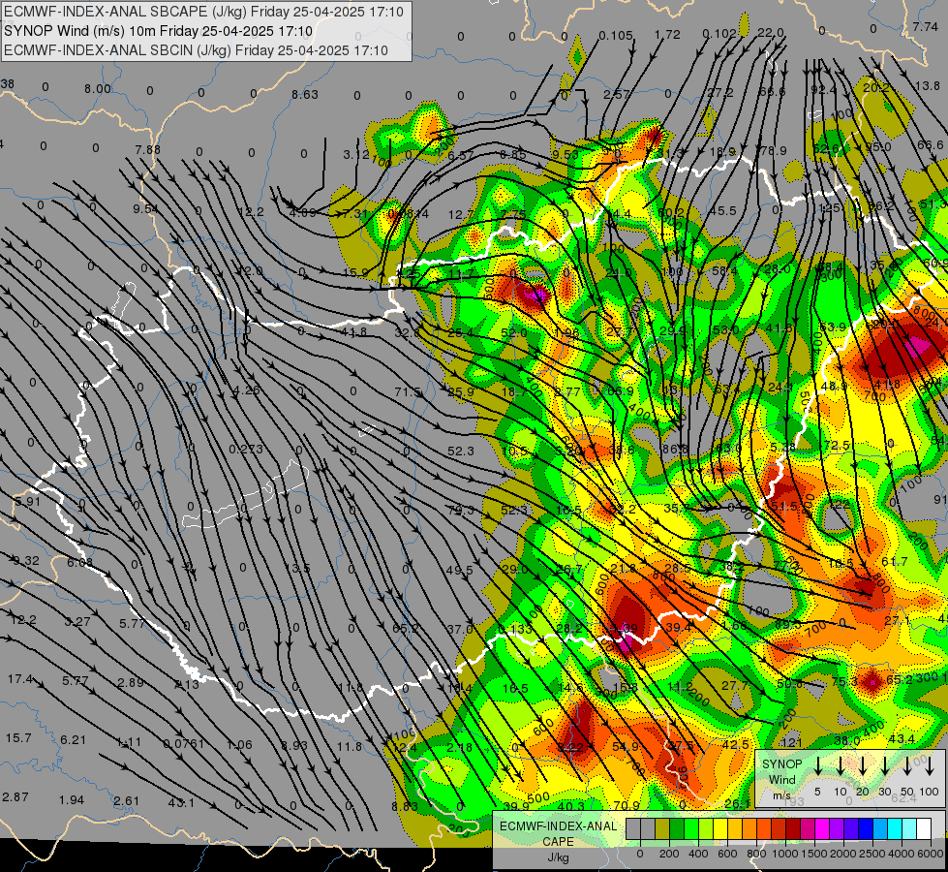This screenshot has height=872, width=948.
Task: Click the map value 1.72 at top
Action: (667, 35)
